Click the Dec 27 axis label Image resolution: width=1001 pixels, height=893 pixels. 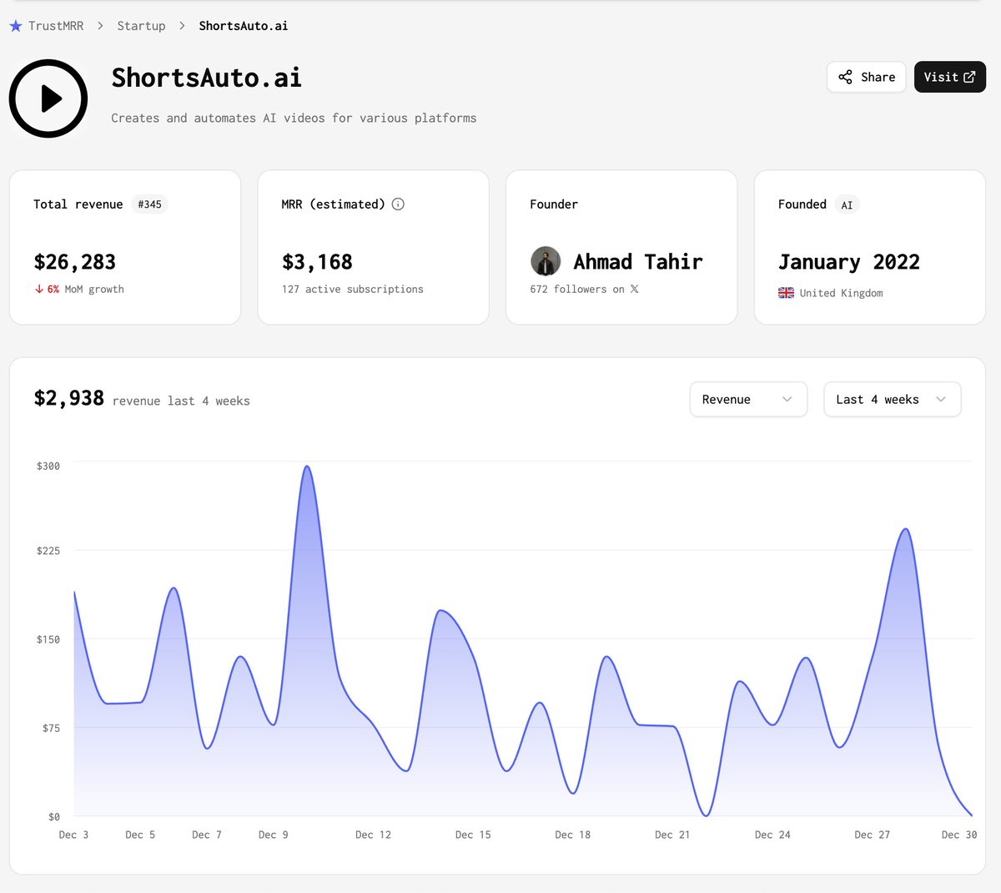(873, 835)
